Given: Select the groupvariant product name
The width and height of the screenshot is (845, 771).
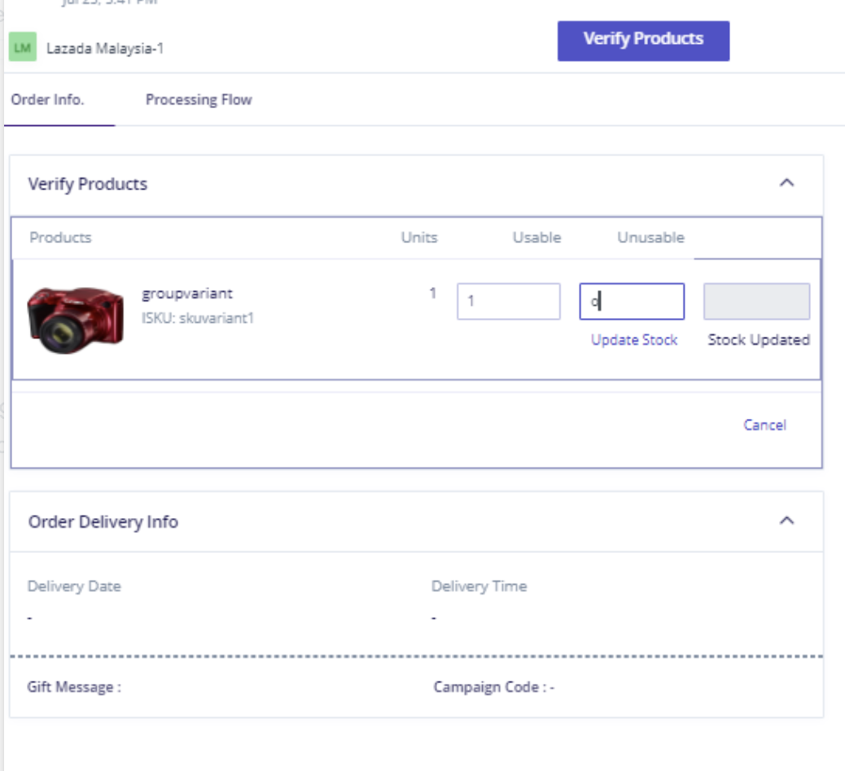Looking at the screenshot, I should pos(187,294).
